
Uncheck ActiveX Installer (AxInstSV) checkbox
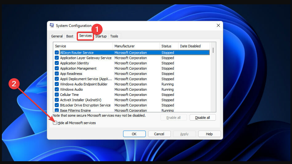[x=57, y=100]
